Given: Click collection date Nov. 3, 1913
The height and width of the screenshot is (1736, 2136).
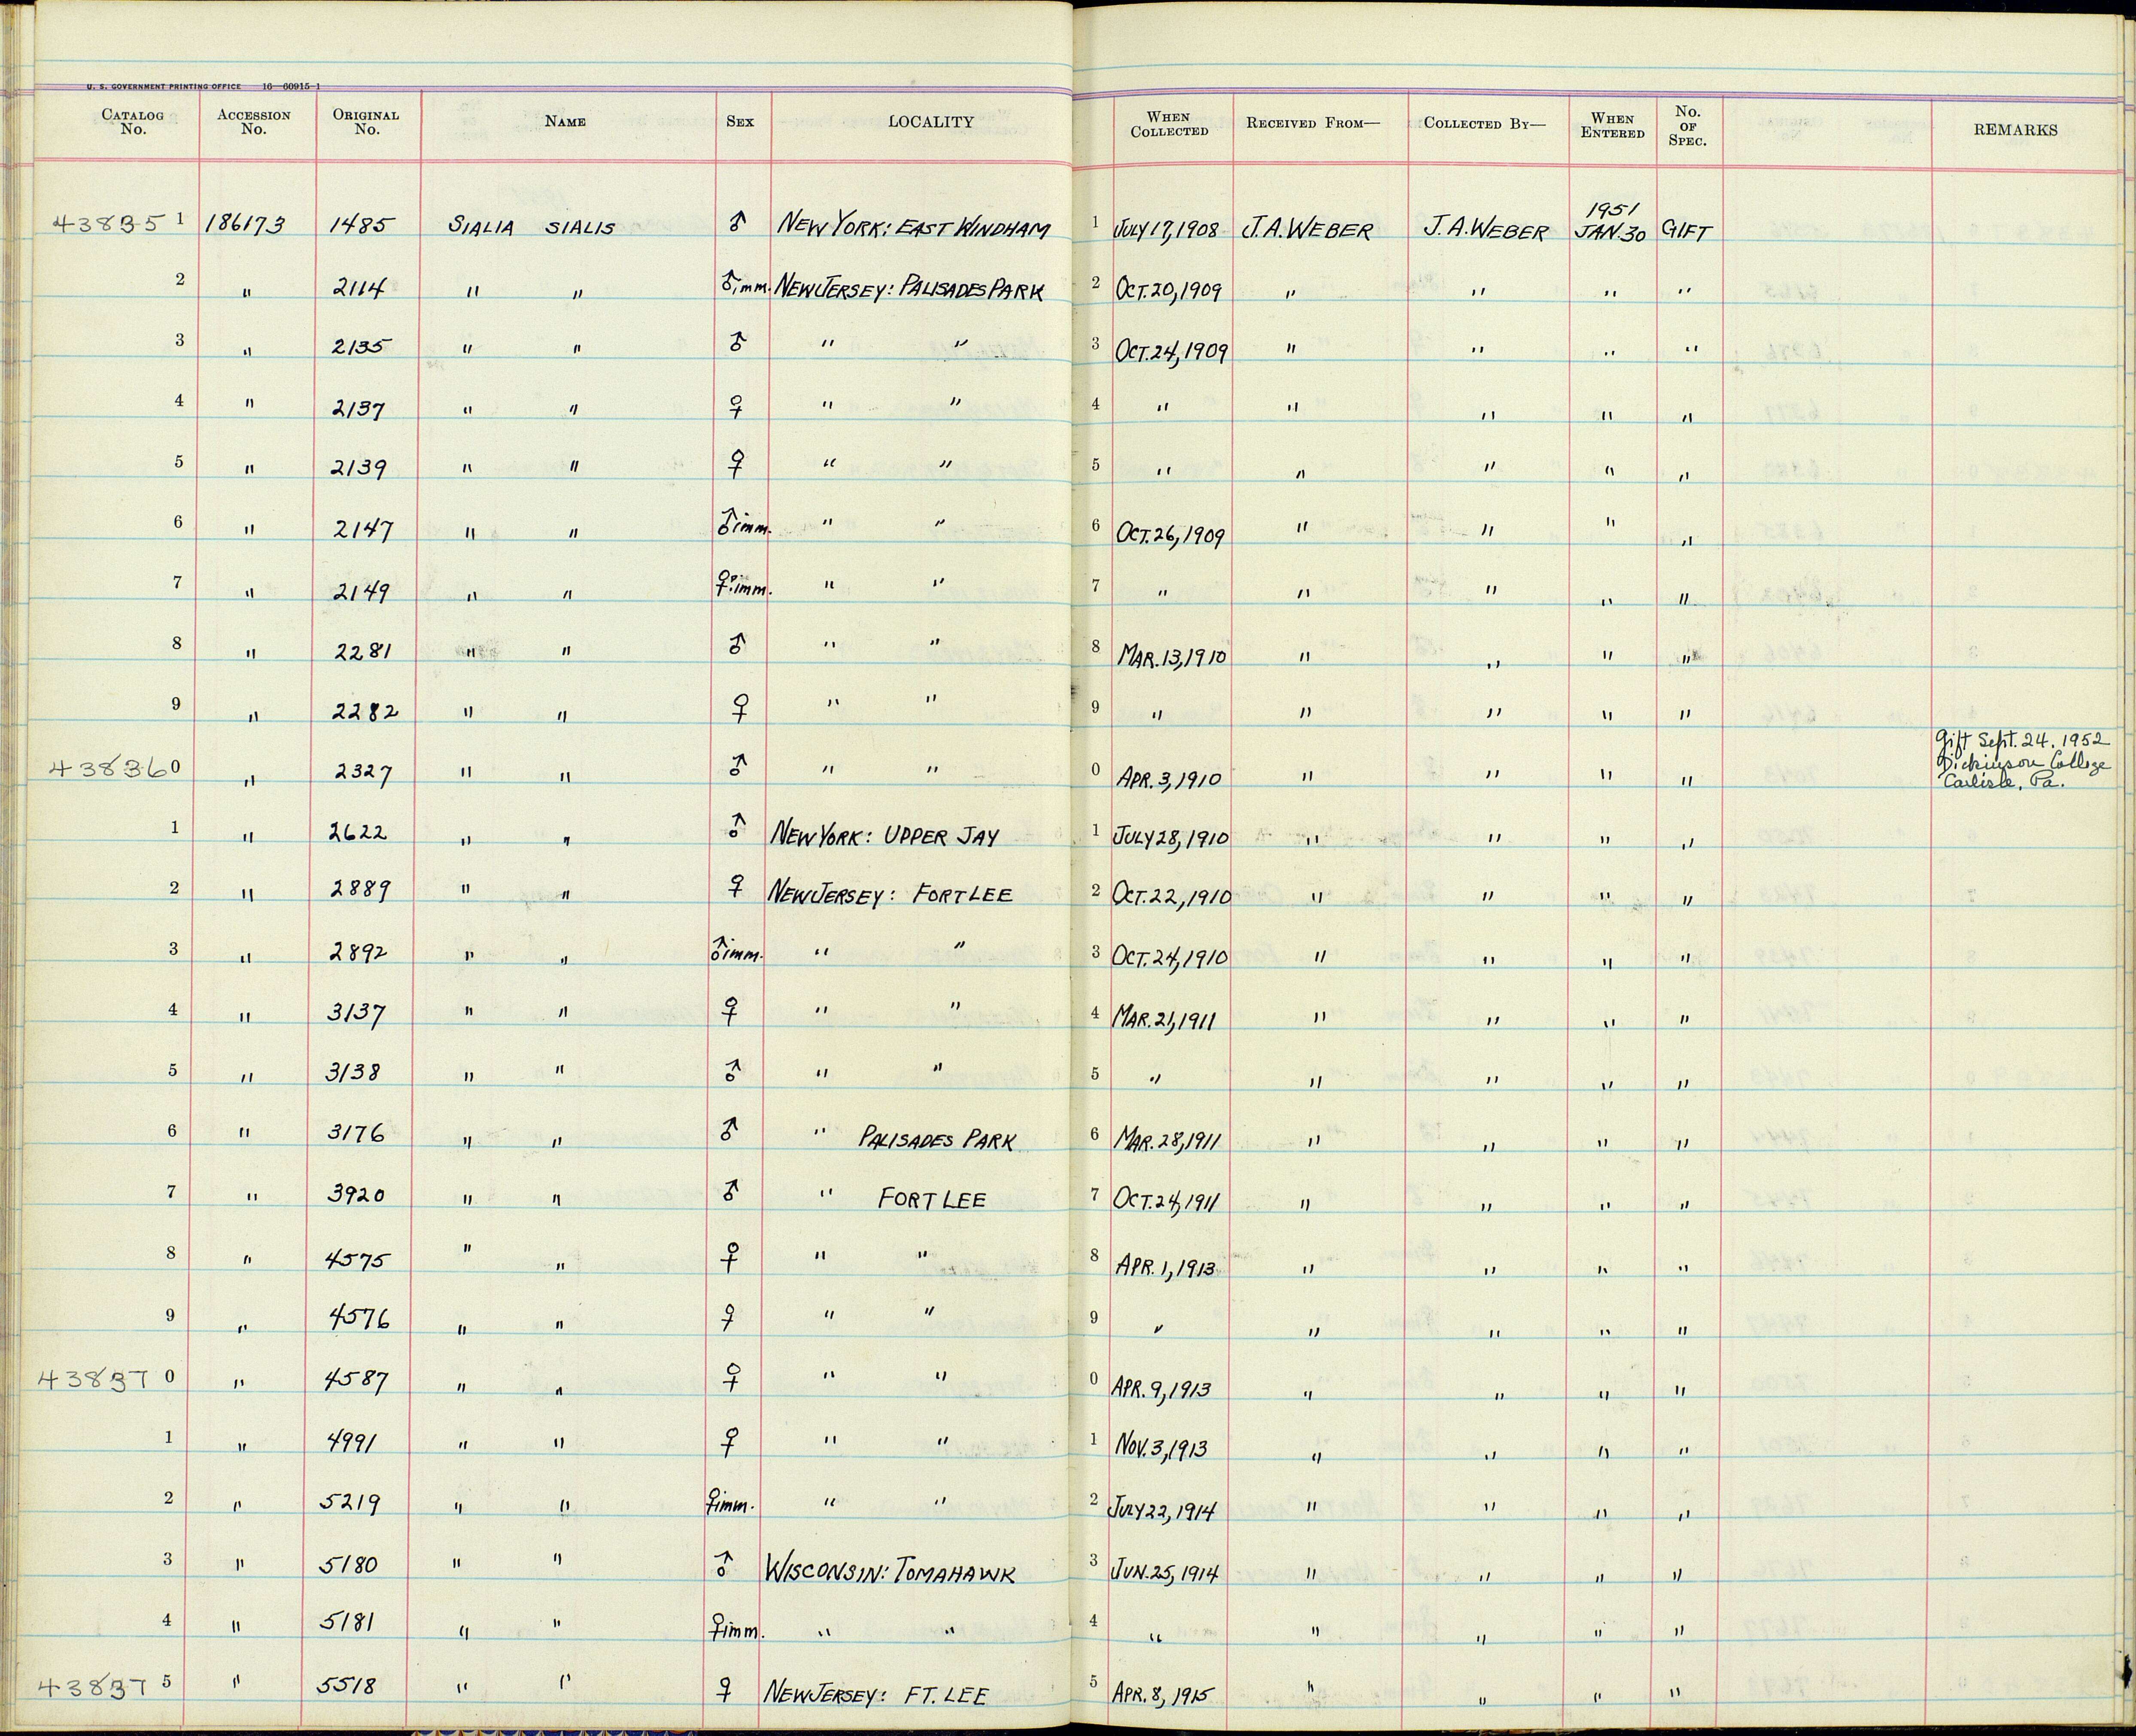Looking at the screenshot, I should 1162,1447.
